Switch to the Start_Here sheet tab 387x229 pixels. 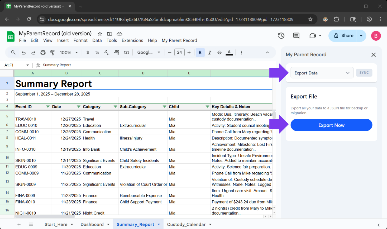pyautogui.click(x=56, y=224)
